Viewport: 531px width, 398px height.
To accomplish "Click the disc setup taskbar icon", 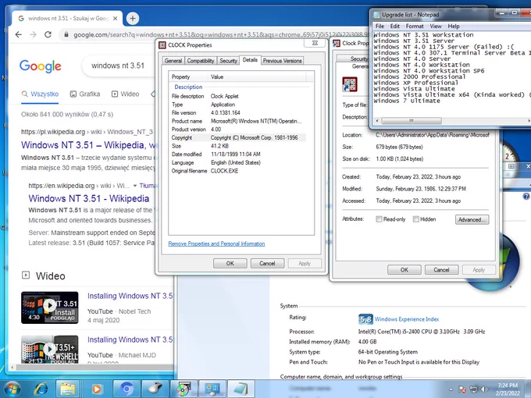I will tap(184, 389).
